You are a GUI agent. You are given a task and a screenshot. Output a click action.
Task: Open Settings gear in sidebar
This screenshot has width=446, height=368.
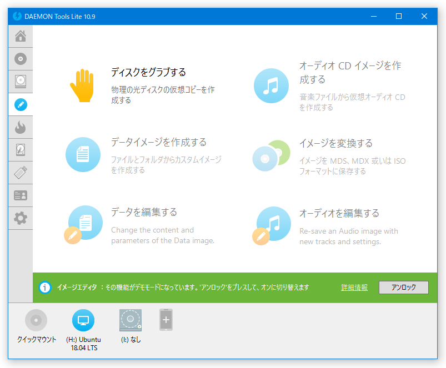(21, 218)
